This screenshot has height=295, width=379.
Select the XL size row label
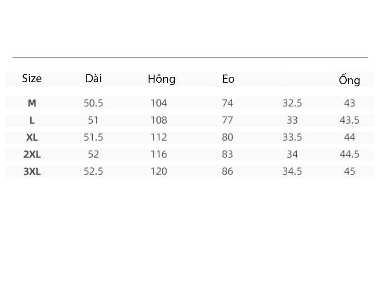pyautogui.click(x=32, y=137)
